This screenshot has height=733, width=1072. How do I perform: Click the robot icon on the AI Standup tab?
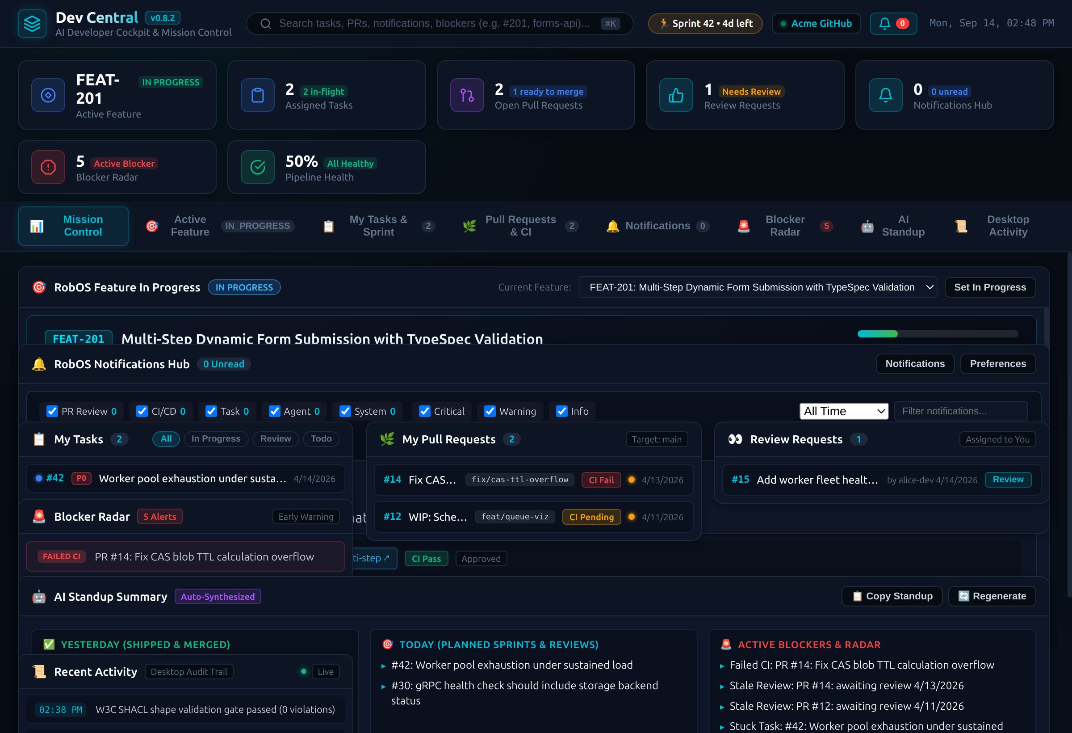click(x=867, y=226)
